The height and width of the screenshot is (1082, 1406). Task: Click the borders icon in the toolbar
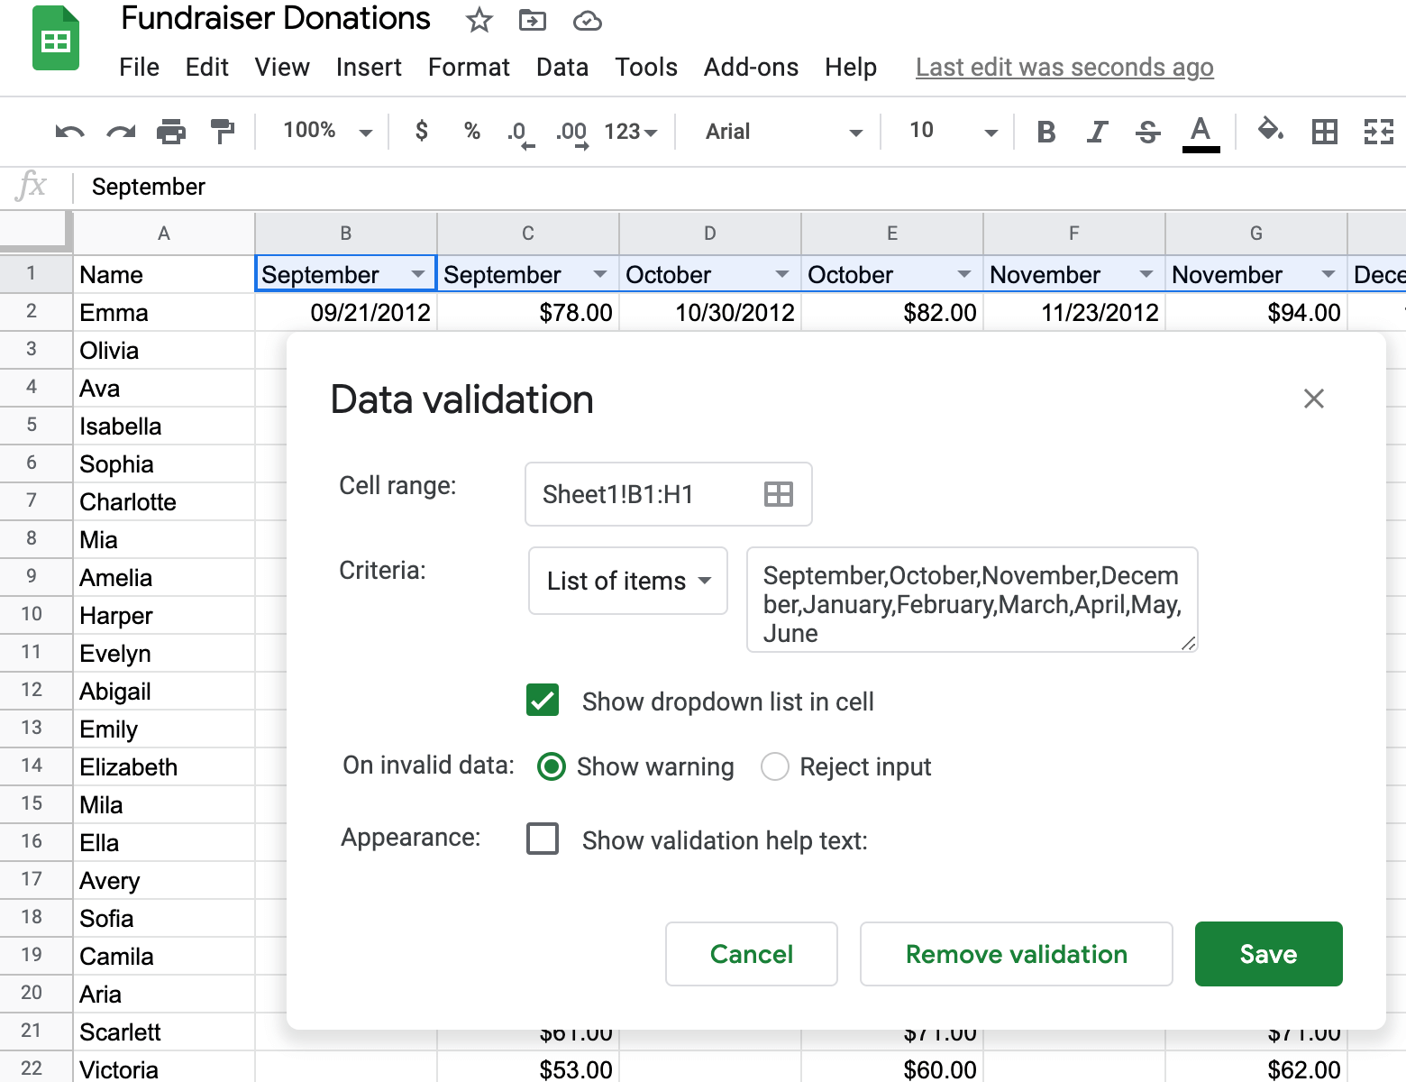[1325, 131]
